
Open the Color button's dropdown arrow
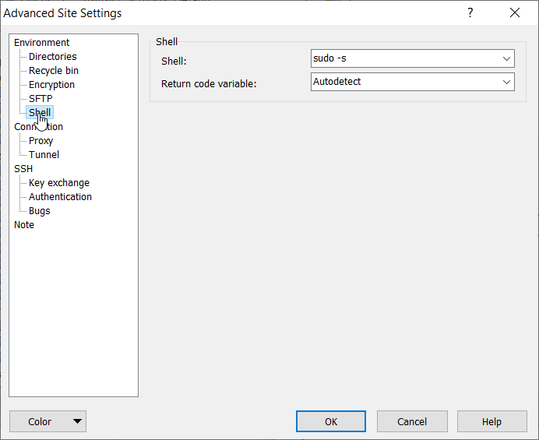[77, 421]
